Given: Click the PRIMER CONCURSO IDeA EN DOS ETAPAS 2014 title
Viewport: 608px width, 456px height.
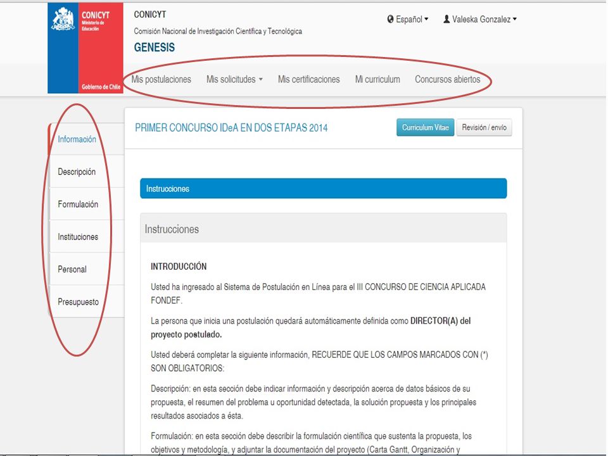Looking at the screenshot, I should [x=231, y=128].
